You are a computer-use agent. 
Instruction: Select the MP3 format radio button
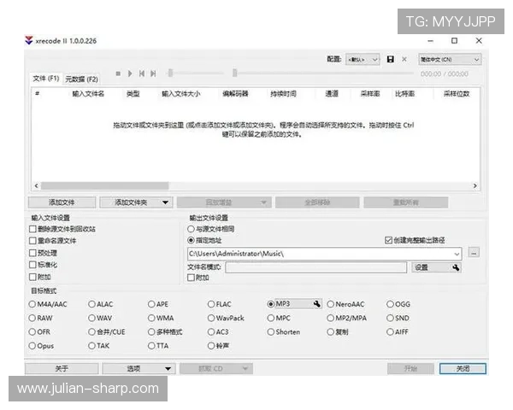(x=270, y=304)
